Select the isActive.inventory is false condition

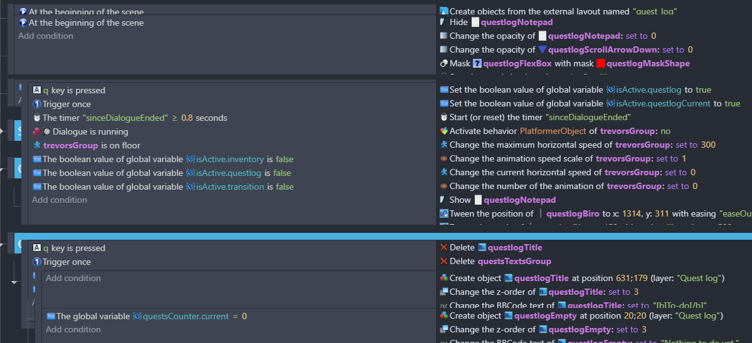click(x=163, y=160)
